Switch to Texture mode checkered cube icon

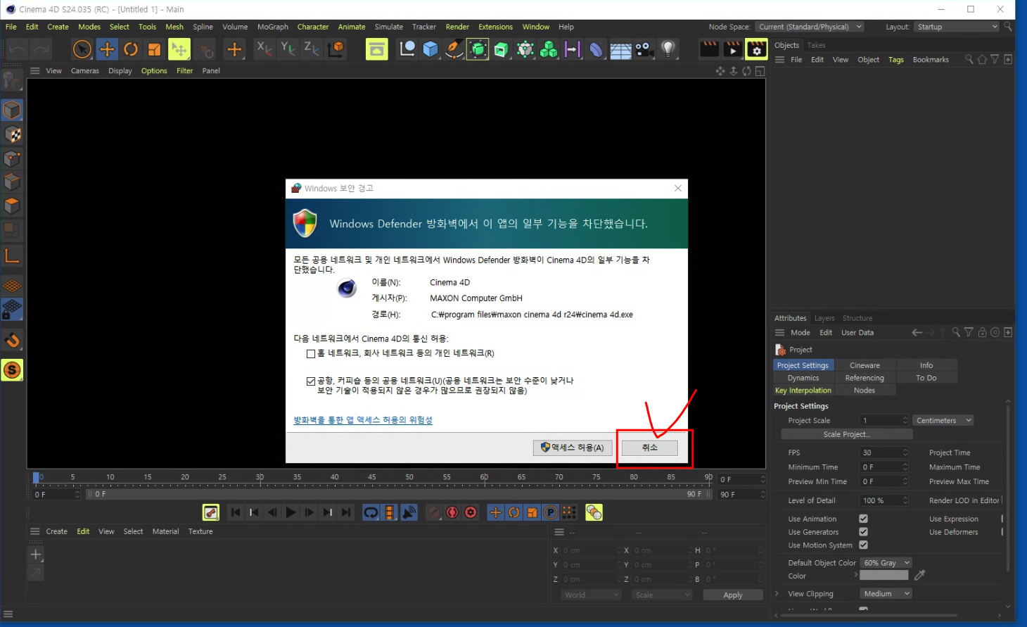(x=12, y=134)
